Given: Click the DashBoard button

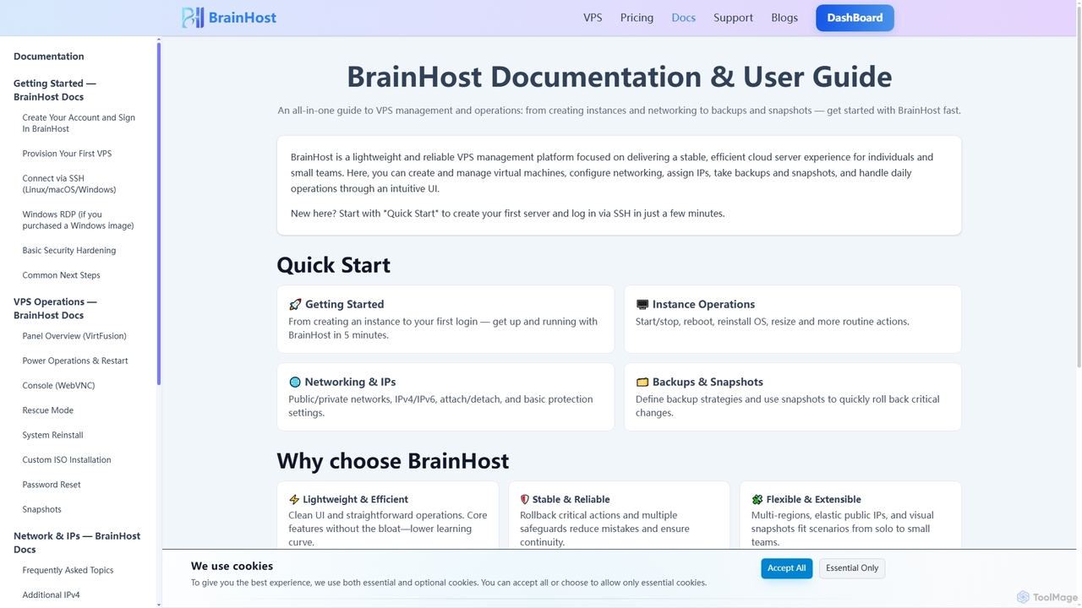Looking at the screenshot, I should [x=855, y=18].
